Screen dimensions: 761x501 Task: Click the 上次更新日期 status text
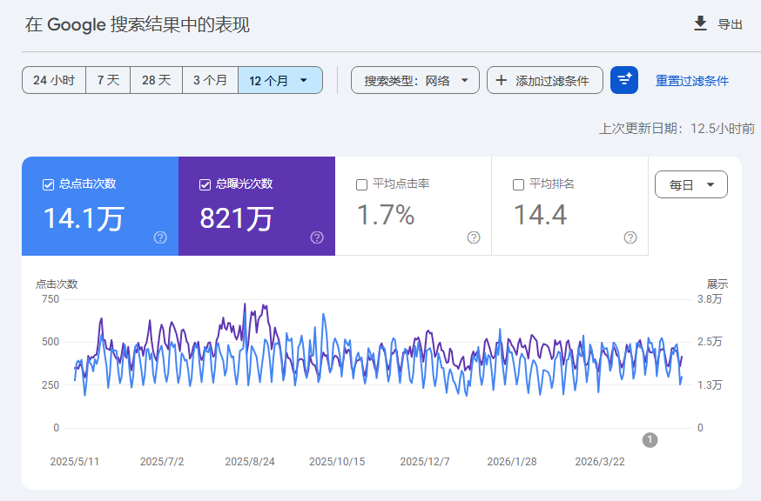(677, 129)
